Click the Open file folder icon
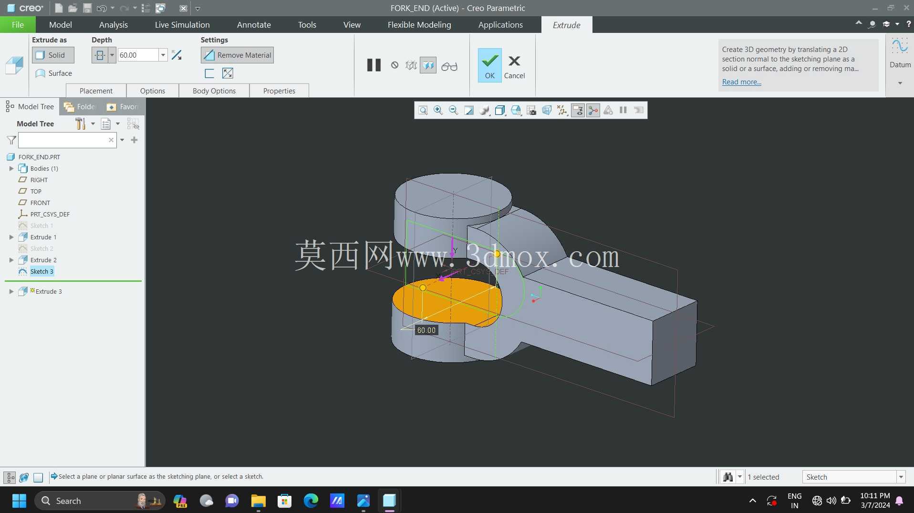914x513 pixels. coord(73,8)
